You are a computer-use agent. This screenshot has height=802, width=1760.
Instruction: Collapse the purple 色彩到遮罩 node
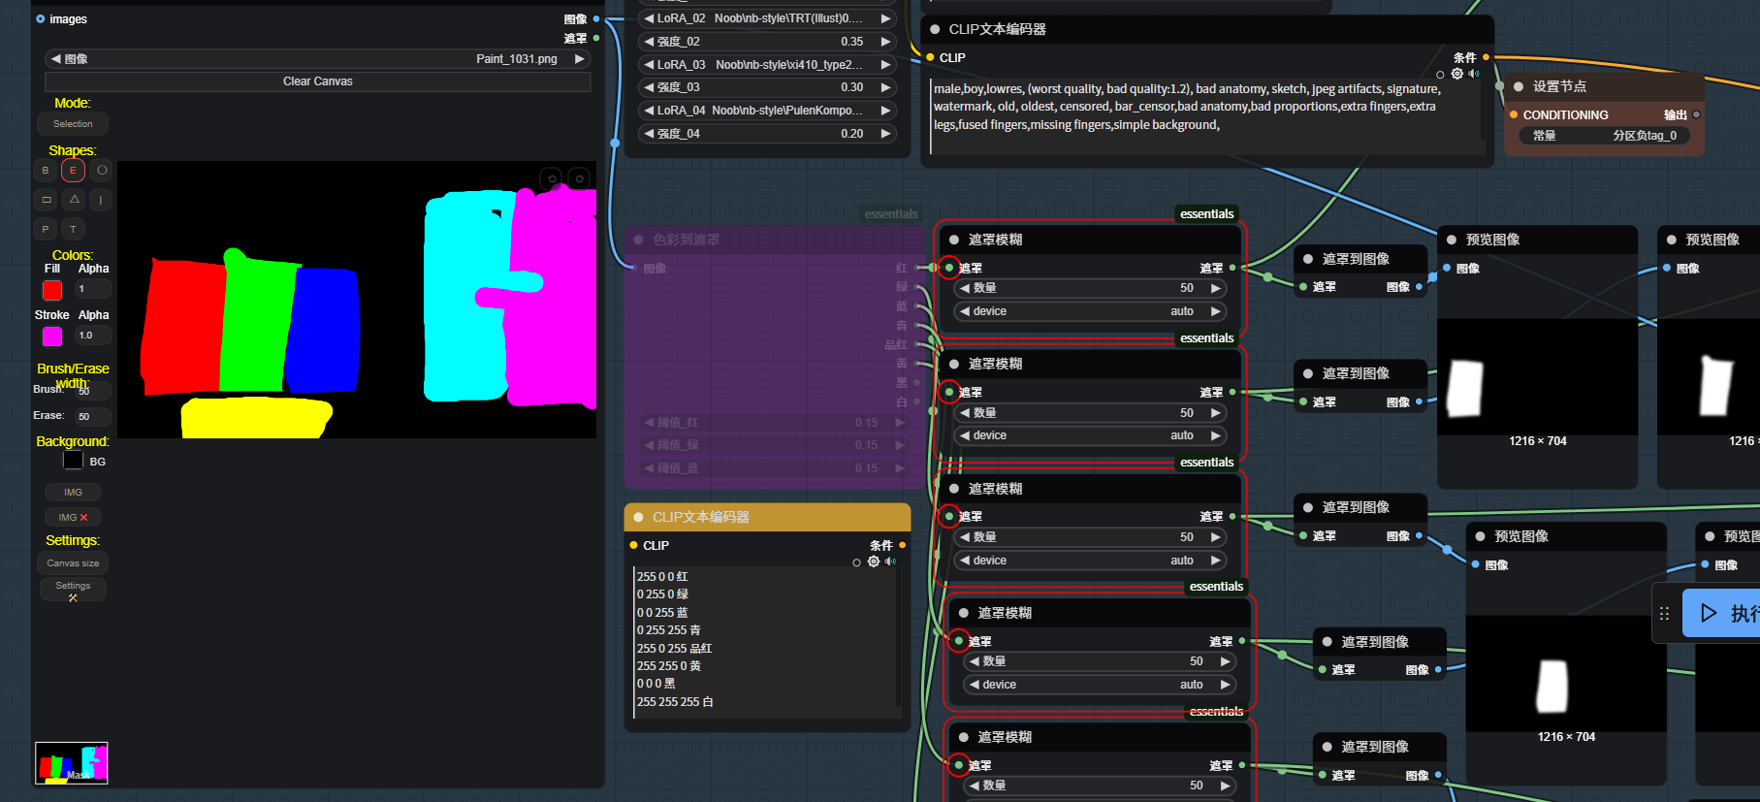(x=638, y=240)
